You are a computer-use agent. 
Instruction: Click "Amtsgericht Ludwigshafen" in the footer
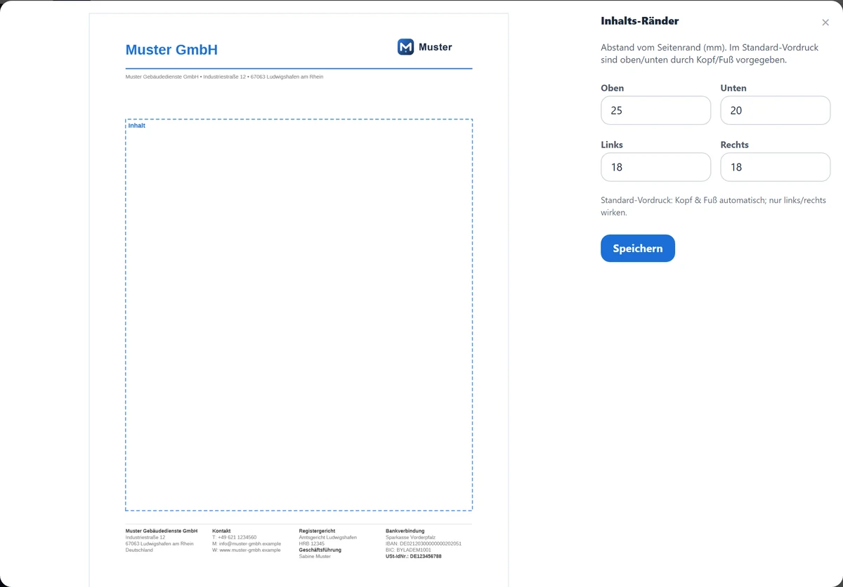click(x=328, y=537)
